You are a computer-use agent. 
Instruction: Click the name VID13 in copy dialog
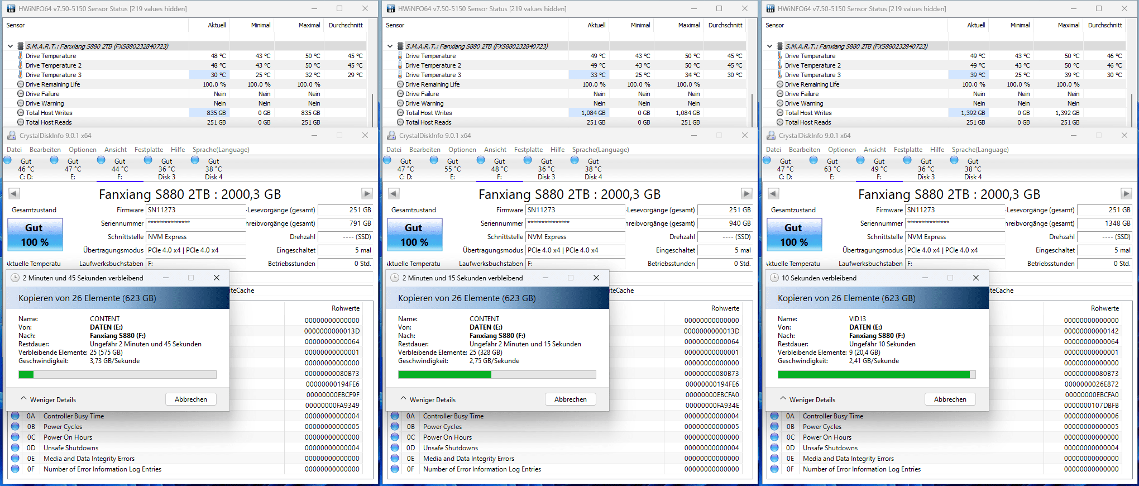858,319
